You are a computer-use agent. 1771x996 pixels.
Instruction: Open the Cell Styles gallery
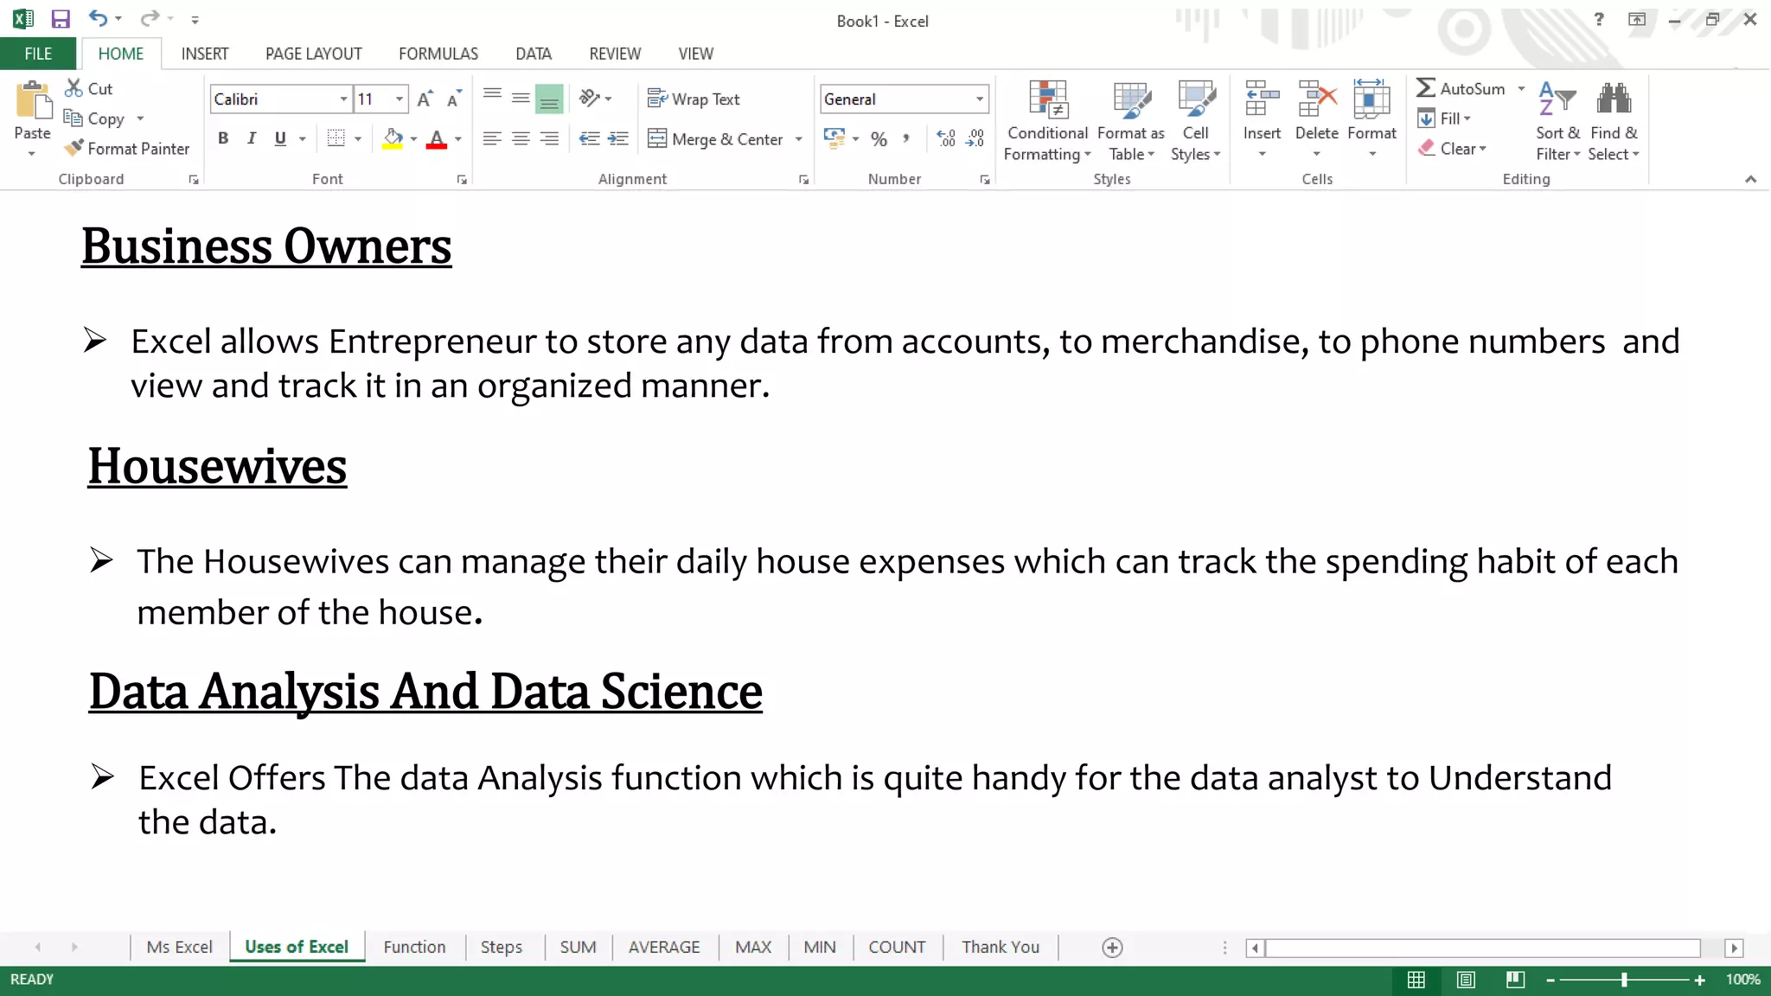pos(1196,121)
